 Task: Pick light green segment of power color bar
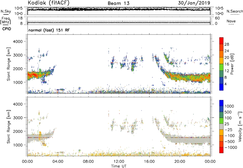[x=221, y=67]
